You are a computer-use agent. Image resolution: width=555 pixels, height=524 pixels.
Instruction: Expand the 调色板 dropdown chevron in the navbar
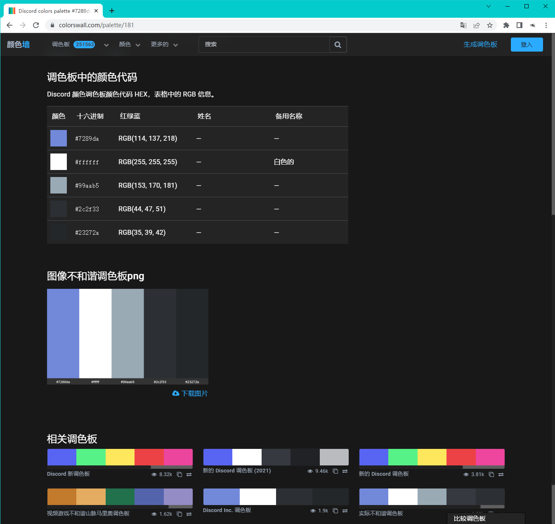tap(106, 45)
